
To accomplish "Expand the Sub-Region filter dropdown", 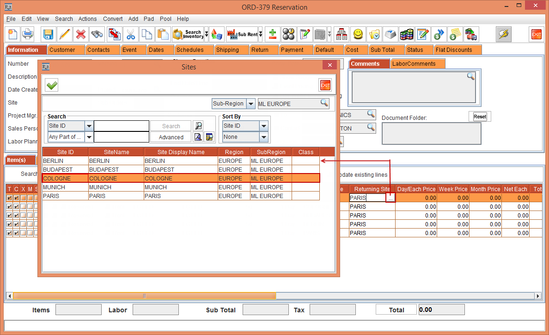I will [x=250, y=104].
